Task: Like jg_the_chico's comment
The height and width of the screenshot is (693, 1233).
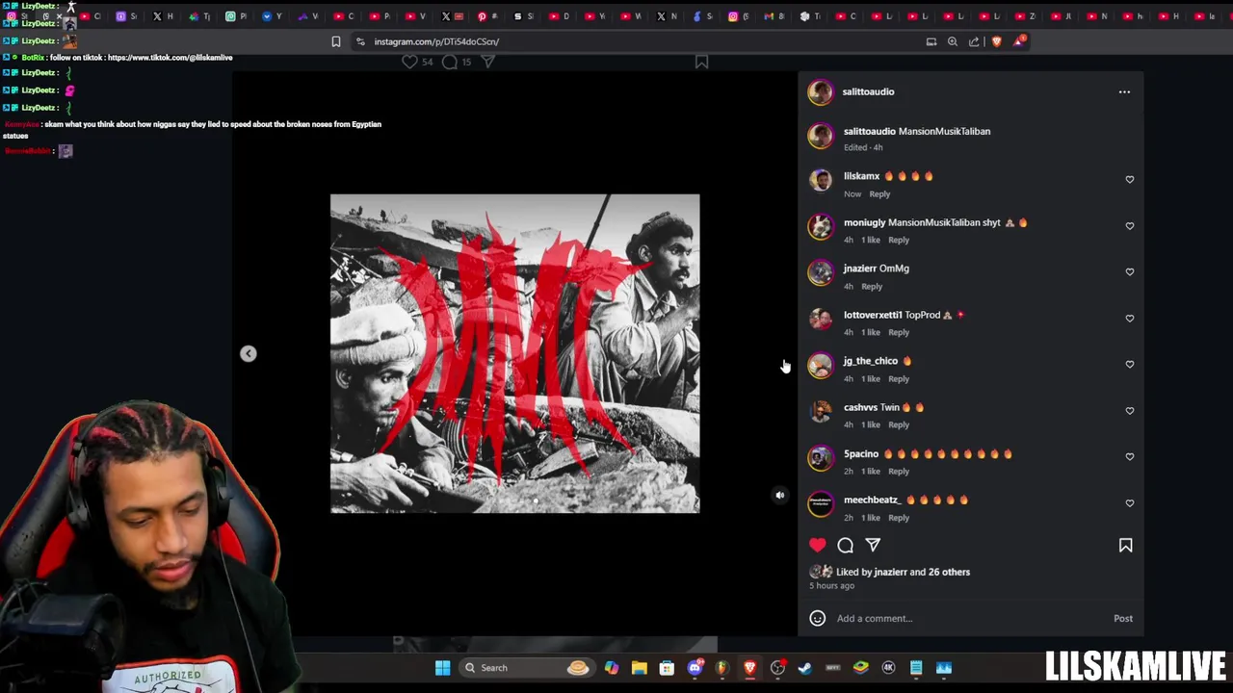Action: click(1130, 364)
